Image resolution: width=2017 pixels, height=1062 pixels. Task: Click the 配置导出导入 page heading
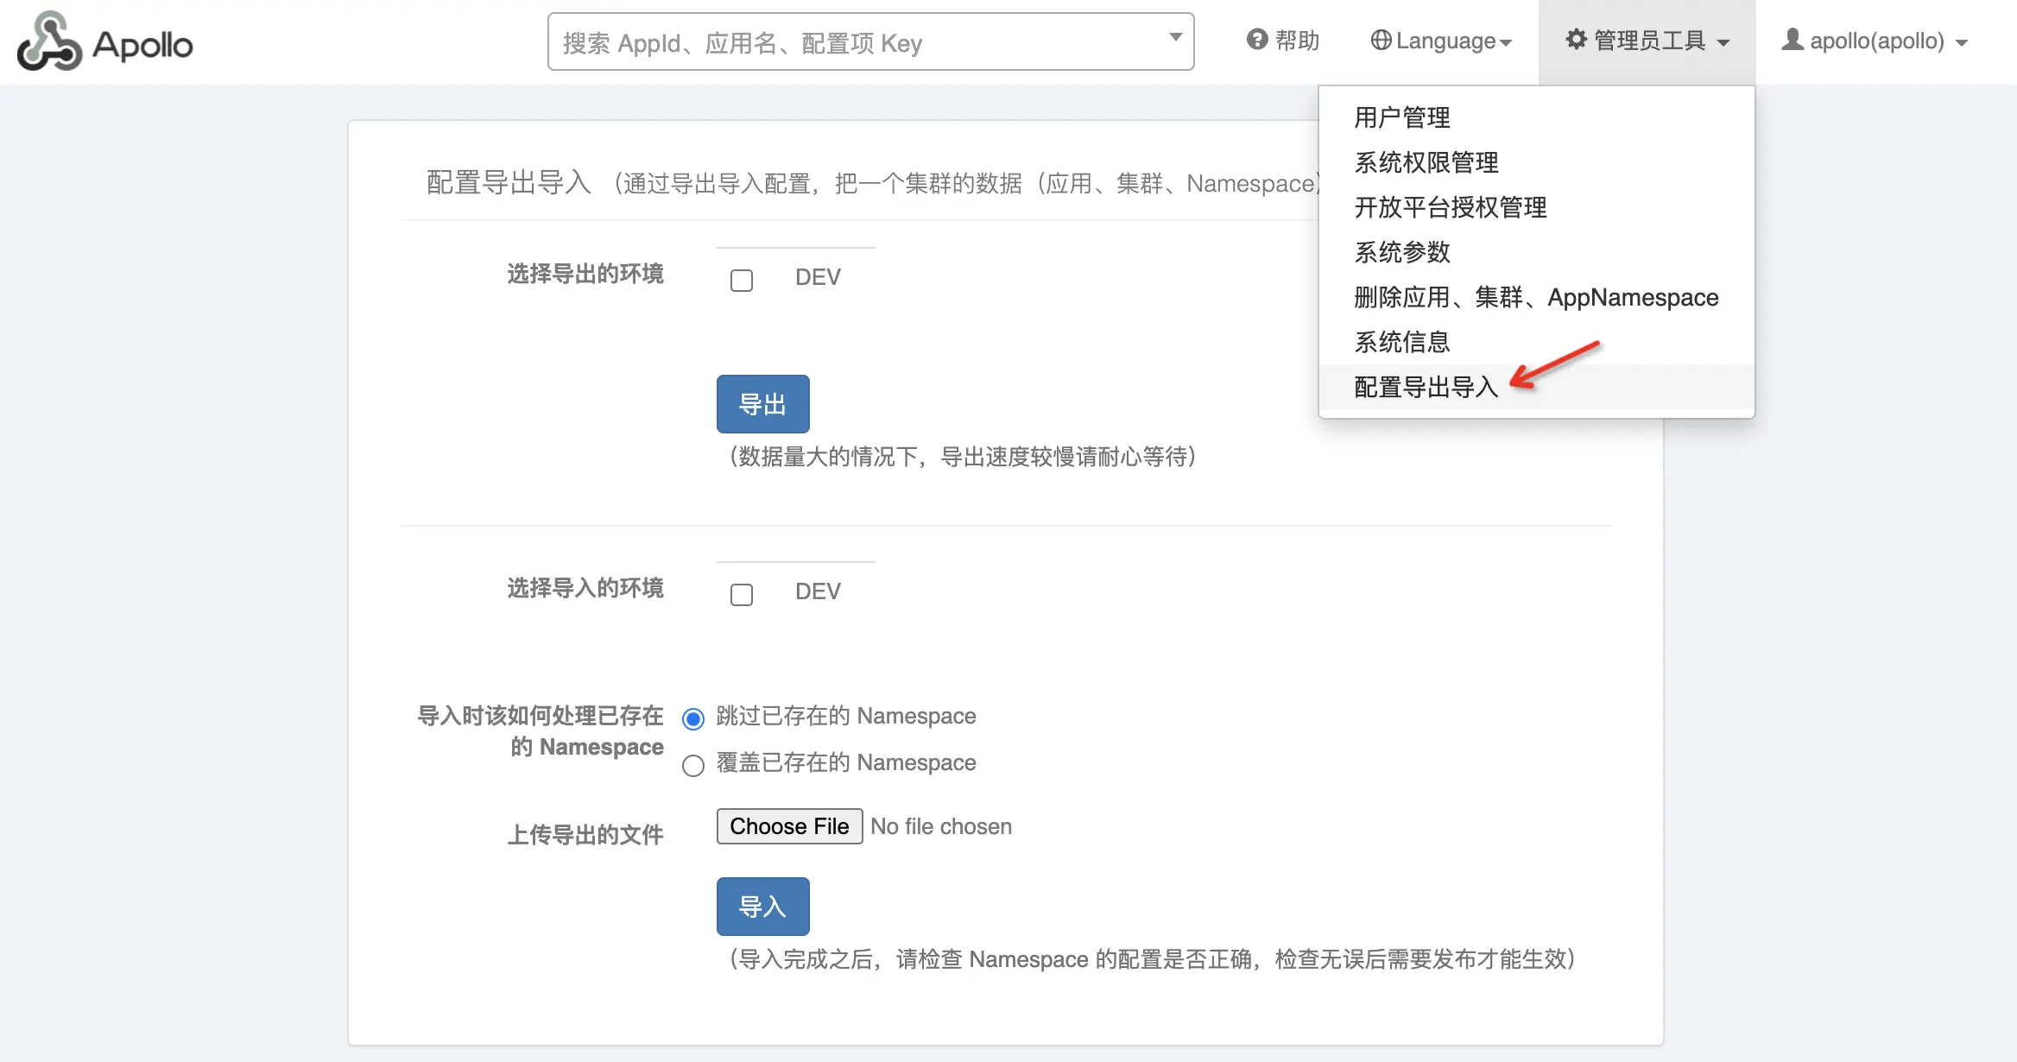click(509, 182)
